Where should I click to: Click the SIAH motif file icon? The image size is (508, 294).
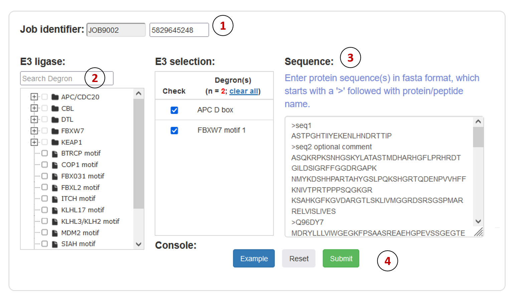[x=55, y=244]
